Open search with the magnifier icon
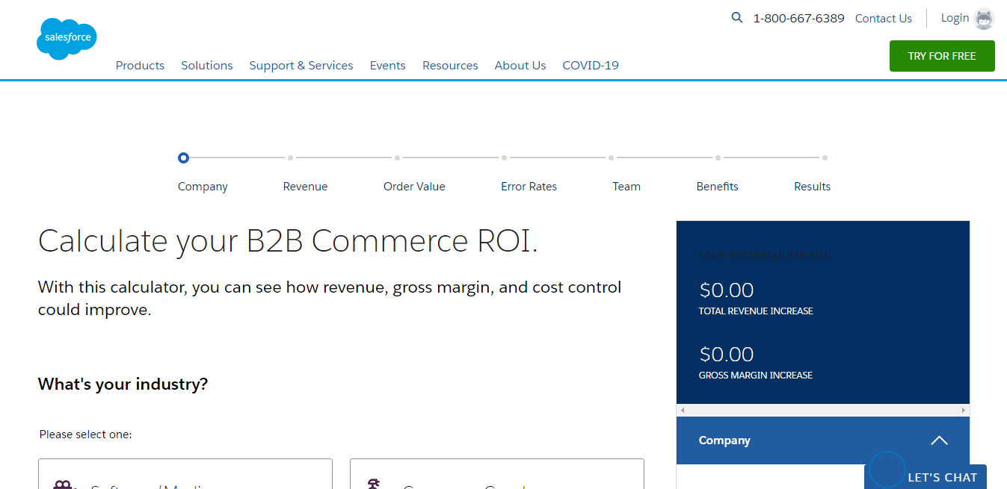The height and width of the screenshot is (489, 1007). 737,17
